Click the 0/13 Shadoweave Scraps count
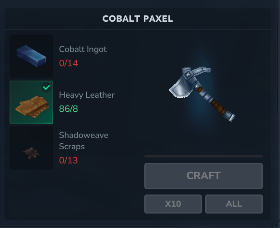280x228 pixels. (69, 160)
